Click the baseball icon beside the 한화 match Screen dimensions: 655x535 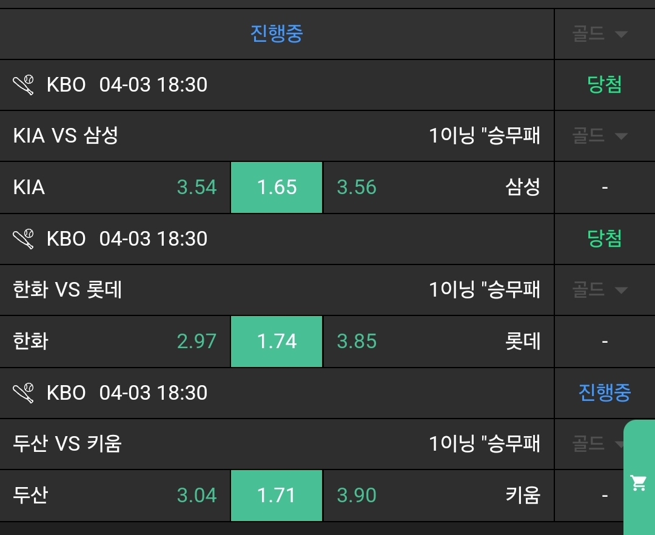[24, 239]
